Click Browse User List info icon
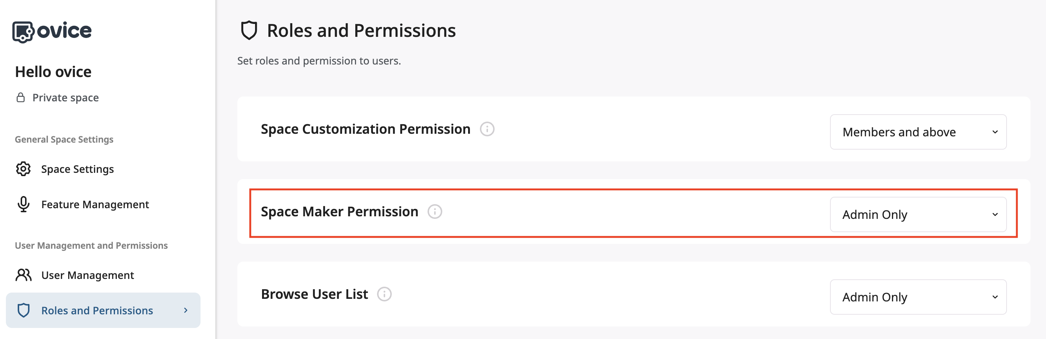The width and height of the screenshot is (1046, 339). pyautogui.click(x=384, y=294)
